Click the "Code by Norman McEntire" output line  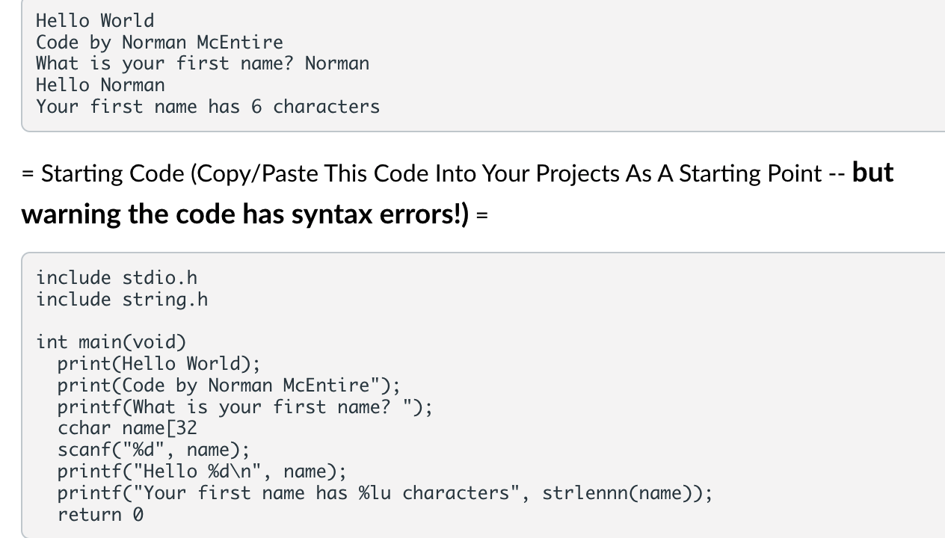coord(159,43)
